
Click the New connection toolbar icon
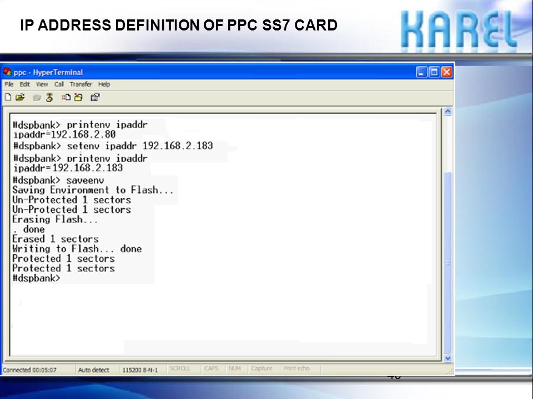point(8,98)
